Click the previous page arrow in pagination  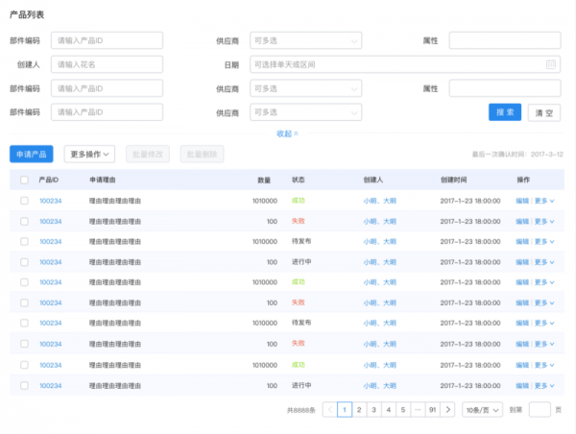(x=330, y=409)
